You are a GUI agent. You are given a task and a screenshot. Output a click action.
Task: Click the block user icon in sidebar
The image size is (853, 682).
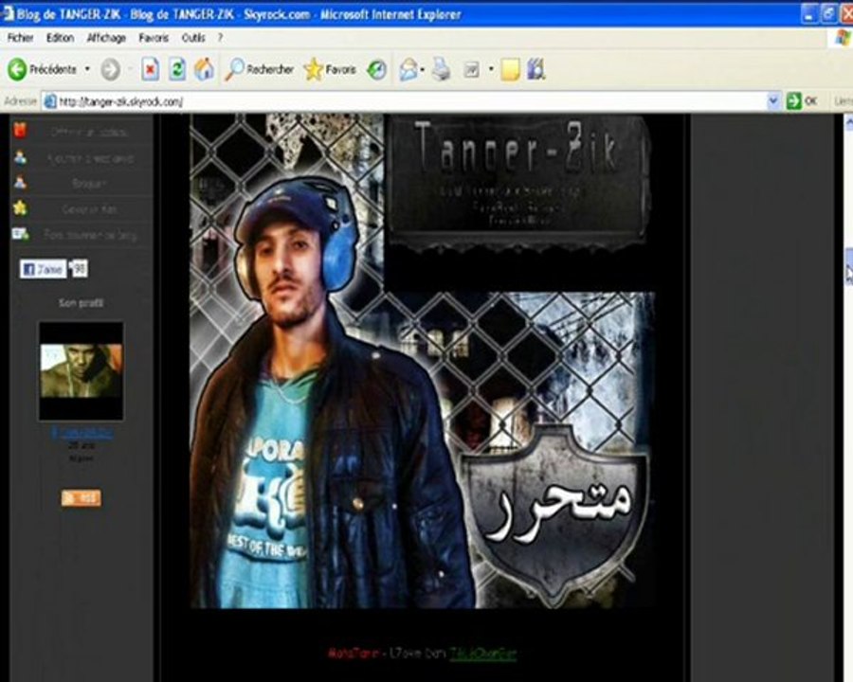pos(20,182)
